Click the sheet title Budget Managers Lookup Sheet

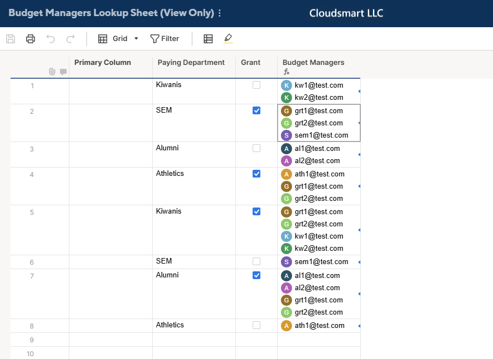[111, 13]
